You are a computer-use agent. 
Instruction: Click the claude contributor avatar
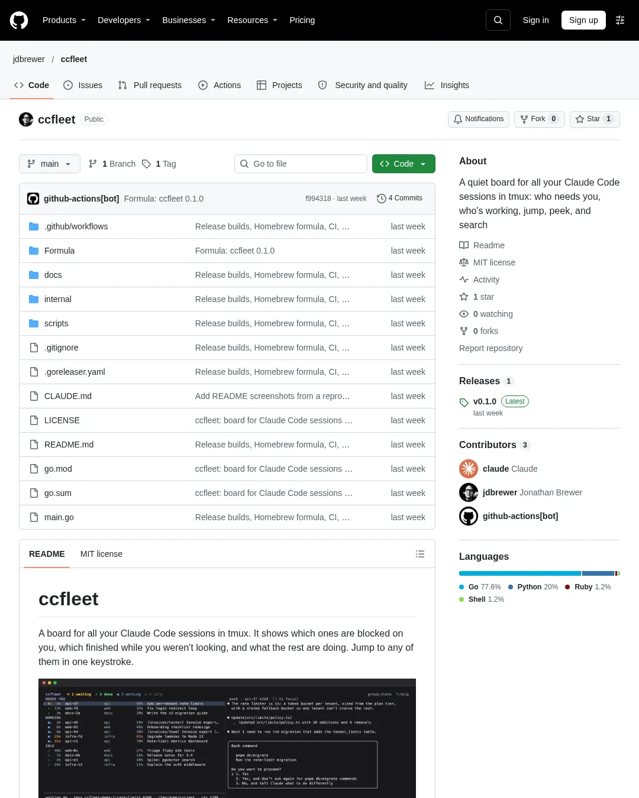click(469, 469)
